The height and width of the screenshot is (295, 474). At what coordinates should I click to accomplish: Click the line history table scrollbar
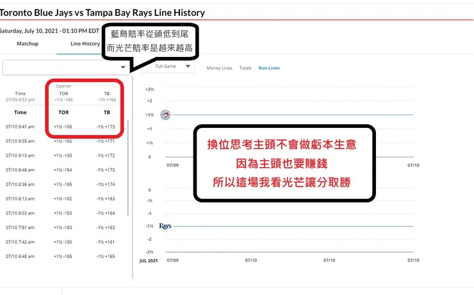(x=128, y=168)
